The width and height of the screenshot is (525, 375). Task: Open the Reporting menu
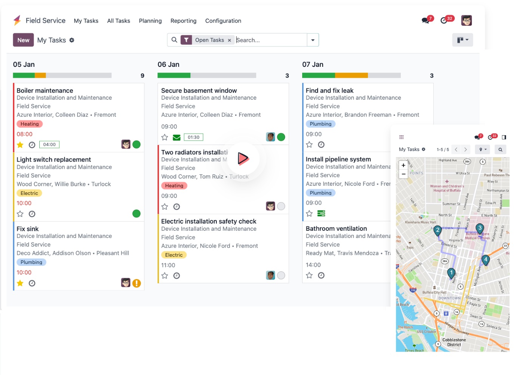183,21
